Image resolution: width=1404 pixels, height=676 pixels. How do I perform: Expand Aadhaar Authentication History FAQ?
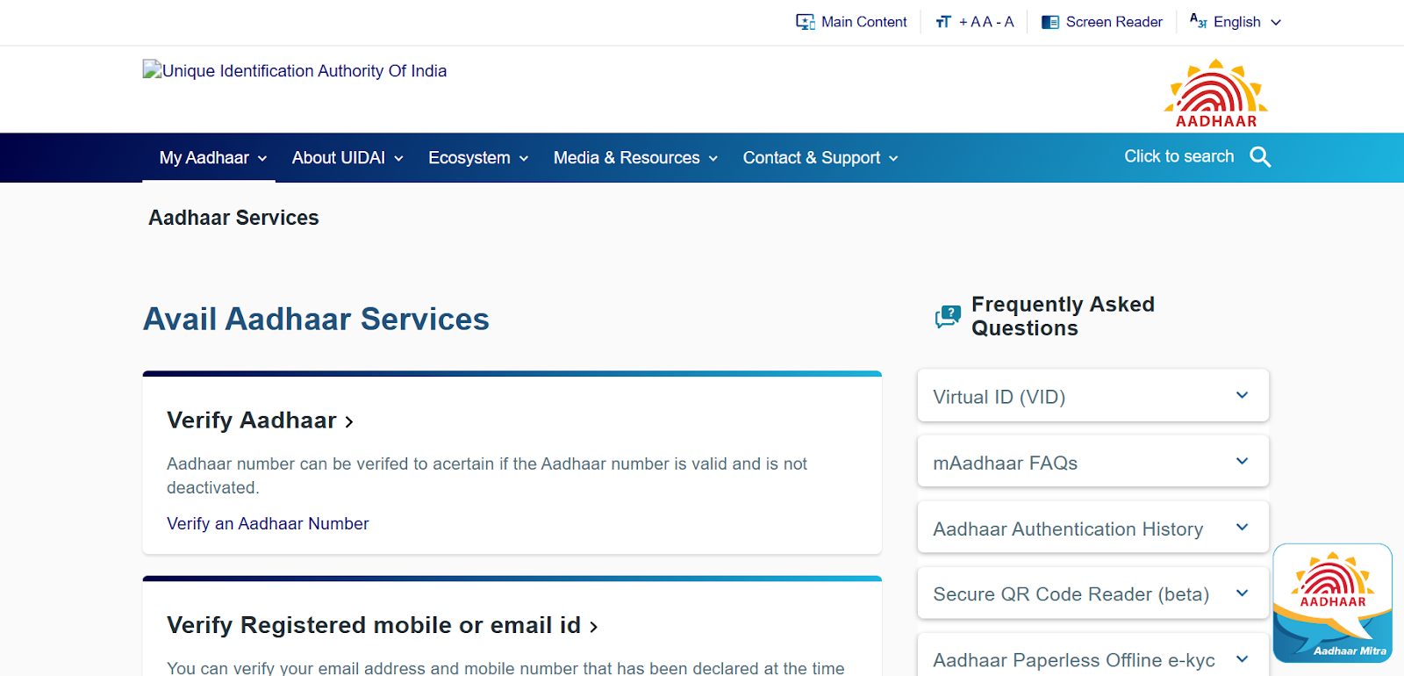(1092, 528)
